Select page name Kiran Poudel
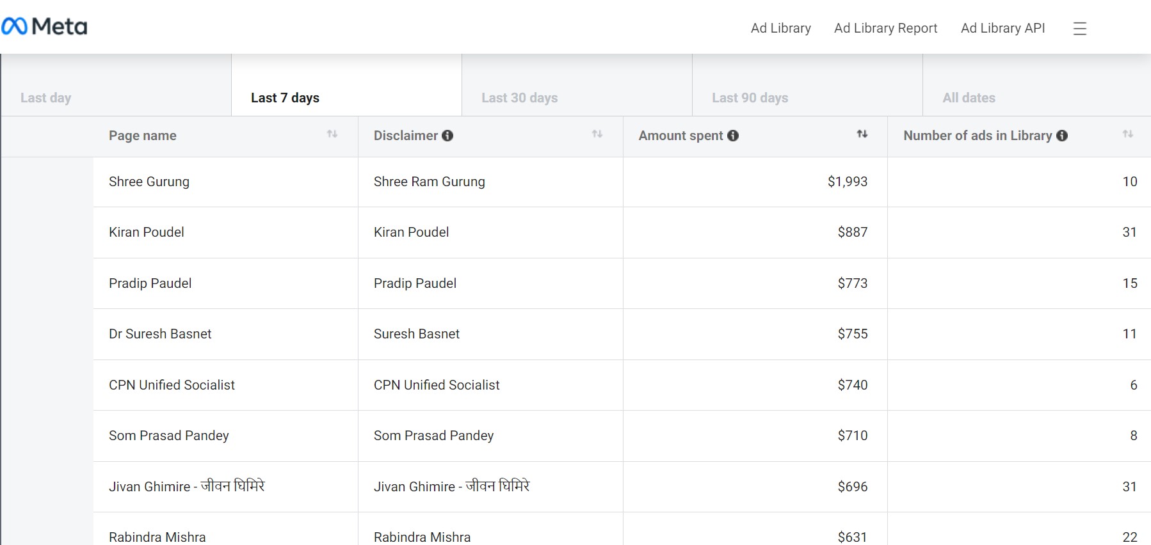This screenshot has height=545, width=1151. tap(147, 232)
